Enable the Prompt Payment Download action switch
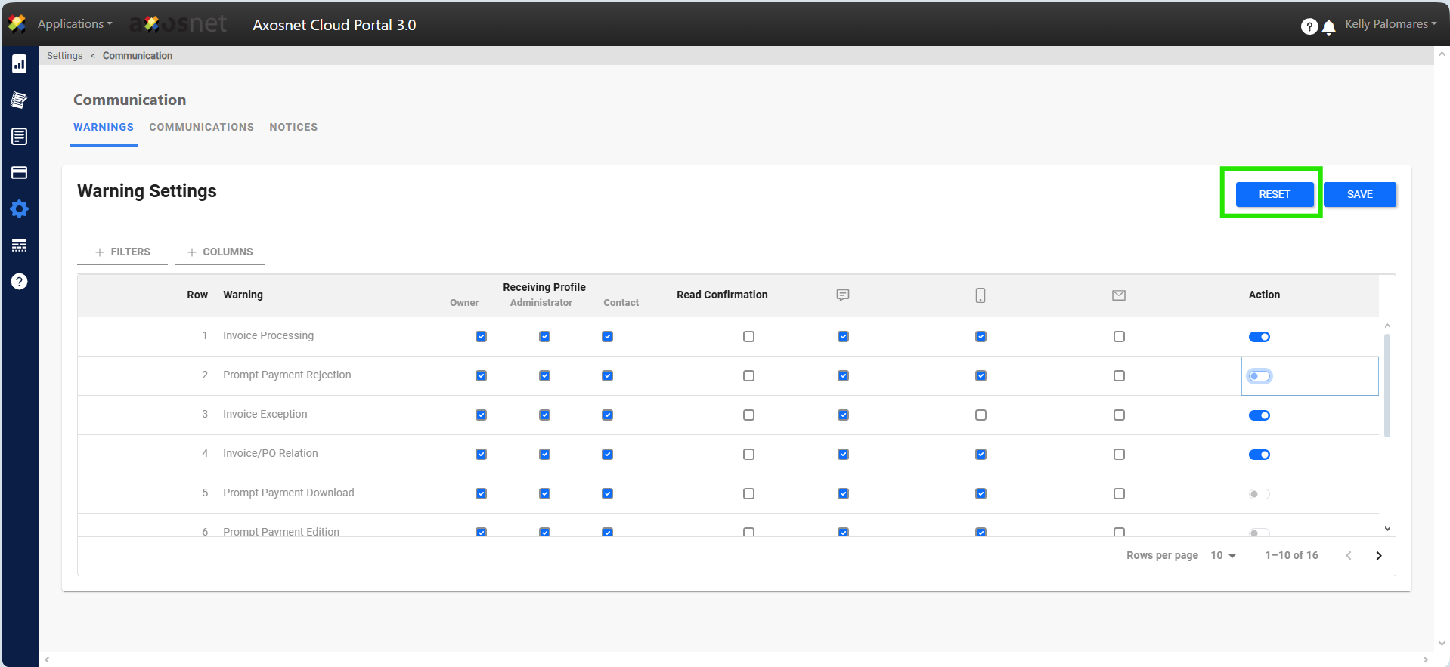Image resolution: width=1450 pixels, height=667 pixels. [x=1259, y=494]
